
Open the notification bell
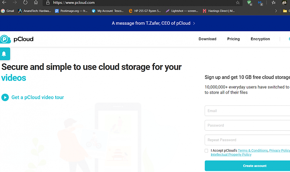(x=4, y=54)
